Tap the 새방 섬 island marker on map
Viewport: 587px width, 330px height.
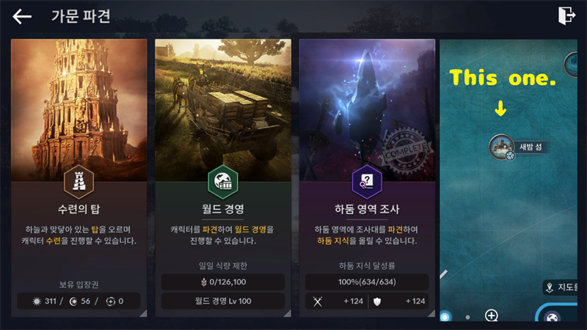click(502, 147)
